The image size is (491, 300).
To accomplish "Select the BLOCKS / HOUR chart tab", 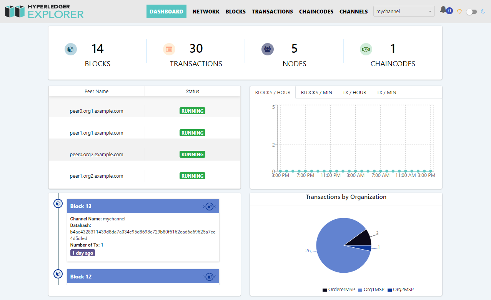I will pos(273,92).
